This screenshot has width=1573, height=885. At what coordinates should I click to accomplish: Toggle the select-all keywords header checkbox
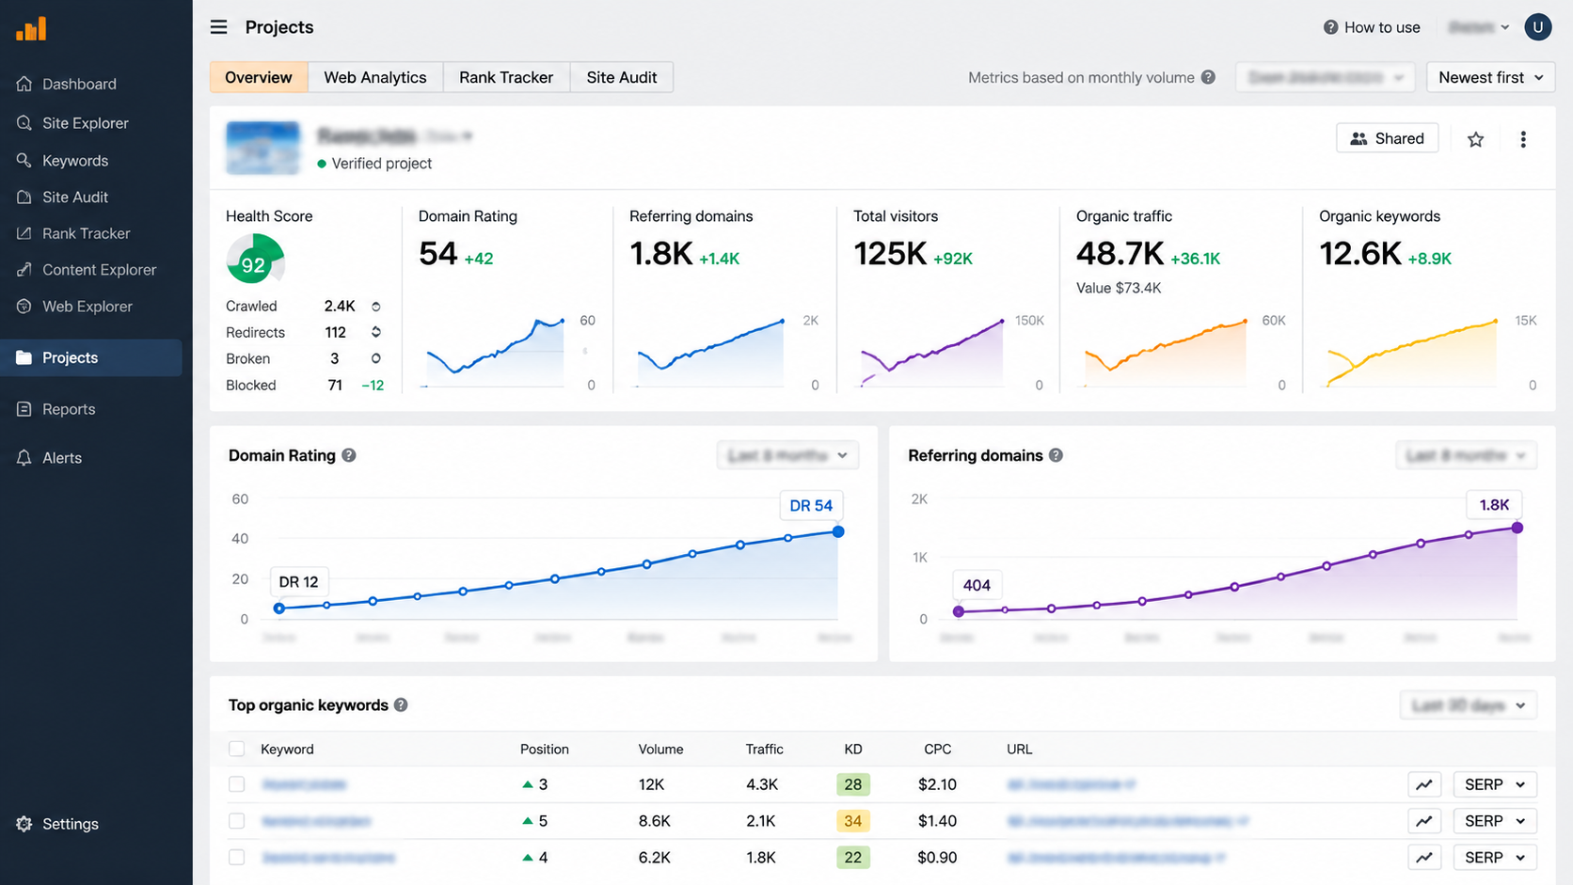pyautogui.click(x=236, y=750)
